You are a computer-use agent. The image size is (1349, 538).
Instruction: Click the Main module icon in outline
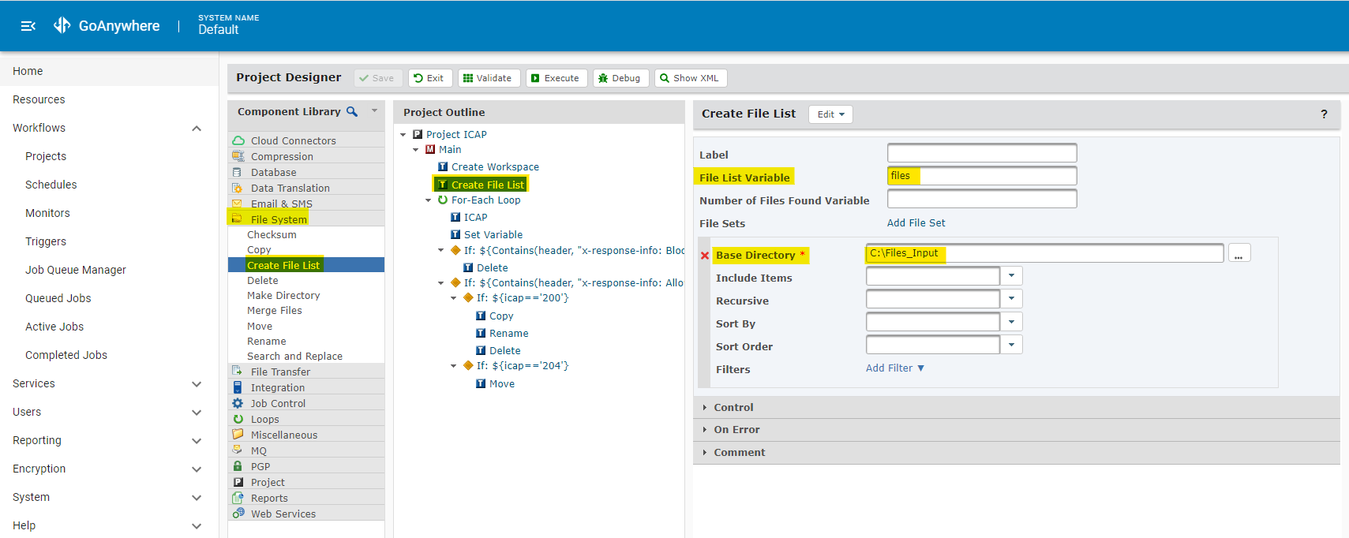[430, 150]
